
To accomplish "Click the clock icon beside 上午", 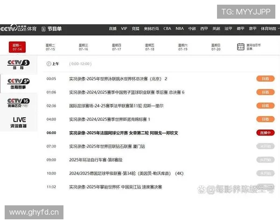I will pyautogui.click(x=49, y=64).
